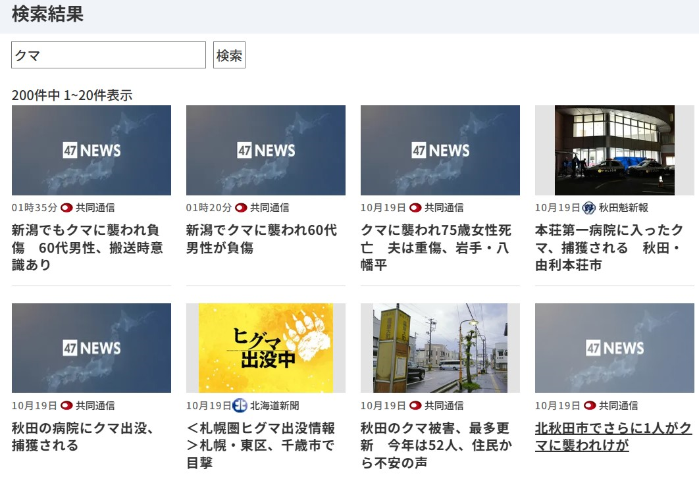The width and height of the screenshot is (699, 477).
Task: Open thumbnail for クマに襲われ75歳女性死亡 article
Action: [x=440, y=150]
